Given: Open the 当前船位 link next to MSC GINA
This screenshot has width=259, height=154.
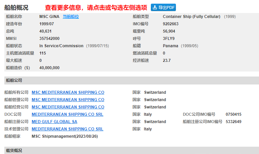Looking at the screenshot, I should 71,17.
